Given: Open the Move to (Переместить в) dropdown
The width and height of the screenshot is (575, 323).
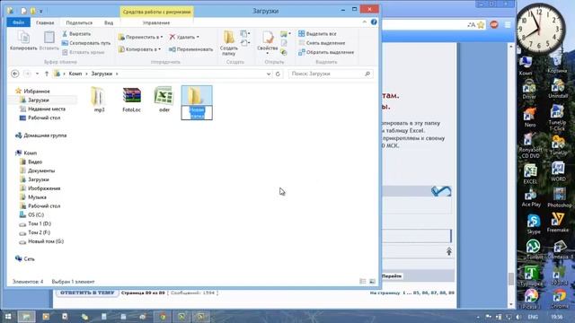Looking at the screenshot, I should (140, 37).
